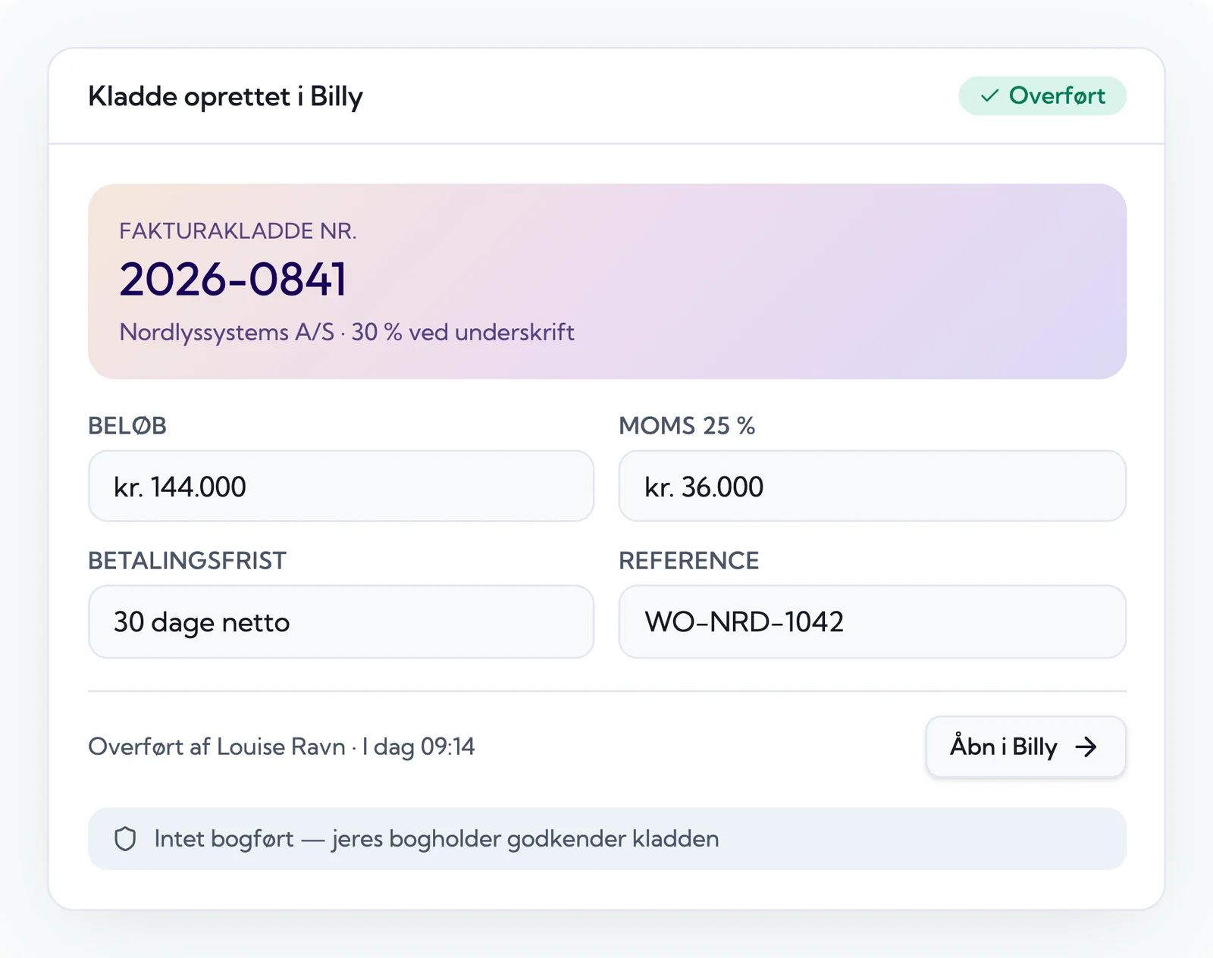
Task: Click the MOMS 25 % label
Action: pyautogui.click(x=687, y=426)
